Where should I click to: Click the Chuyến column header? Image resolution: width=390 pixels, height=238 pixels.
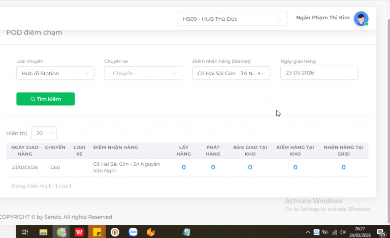[x=55, y=147]
